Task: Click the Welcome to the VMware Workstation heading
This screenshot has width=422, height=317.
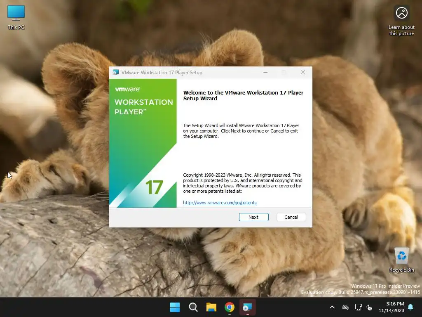Action: [243, 95]
